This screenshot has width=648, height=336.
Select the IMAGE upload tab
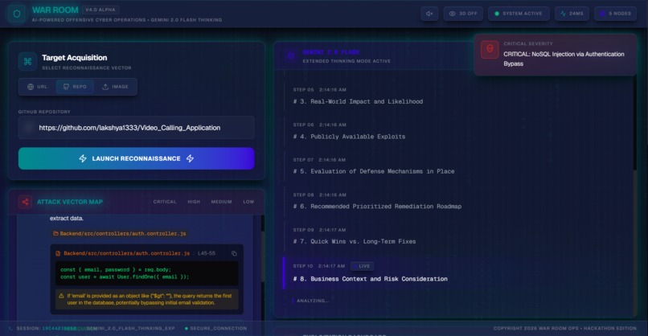pyautogui.click(x=115, y=87)
